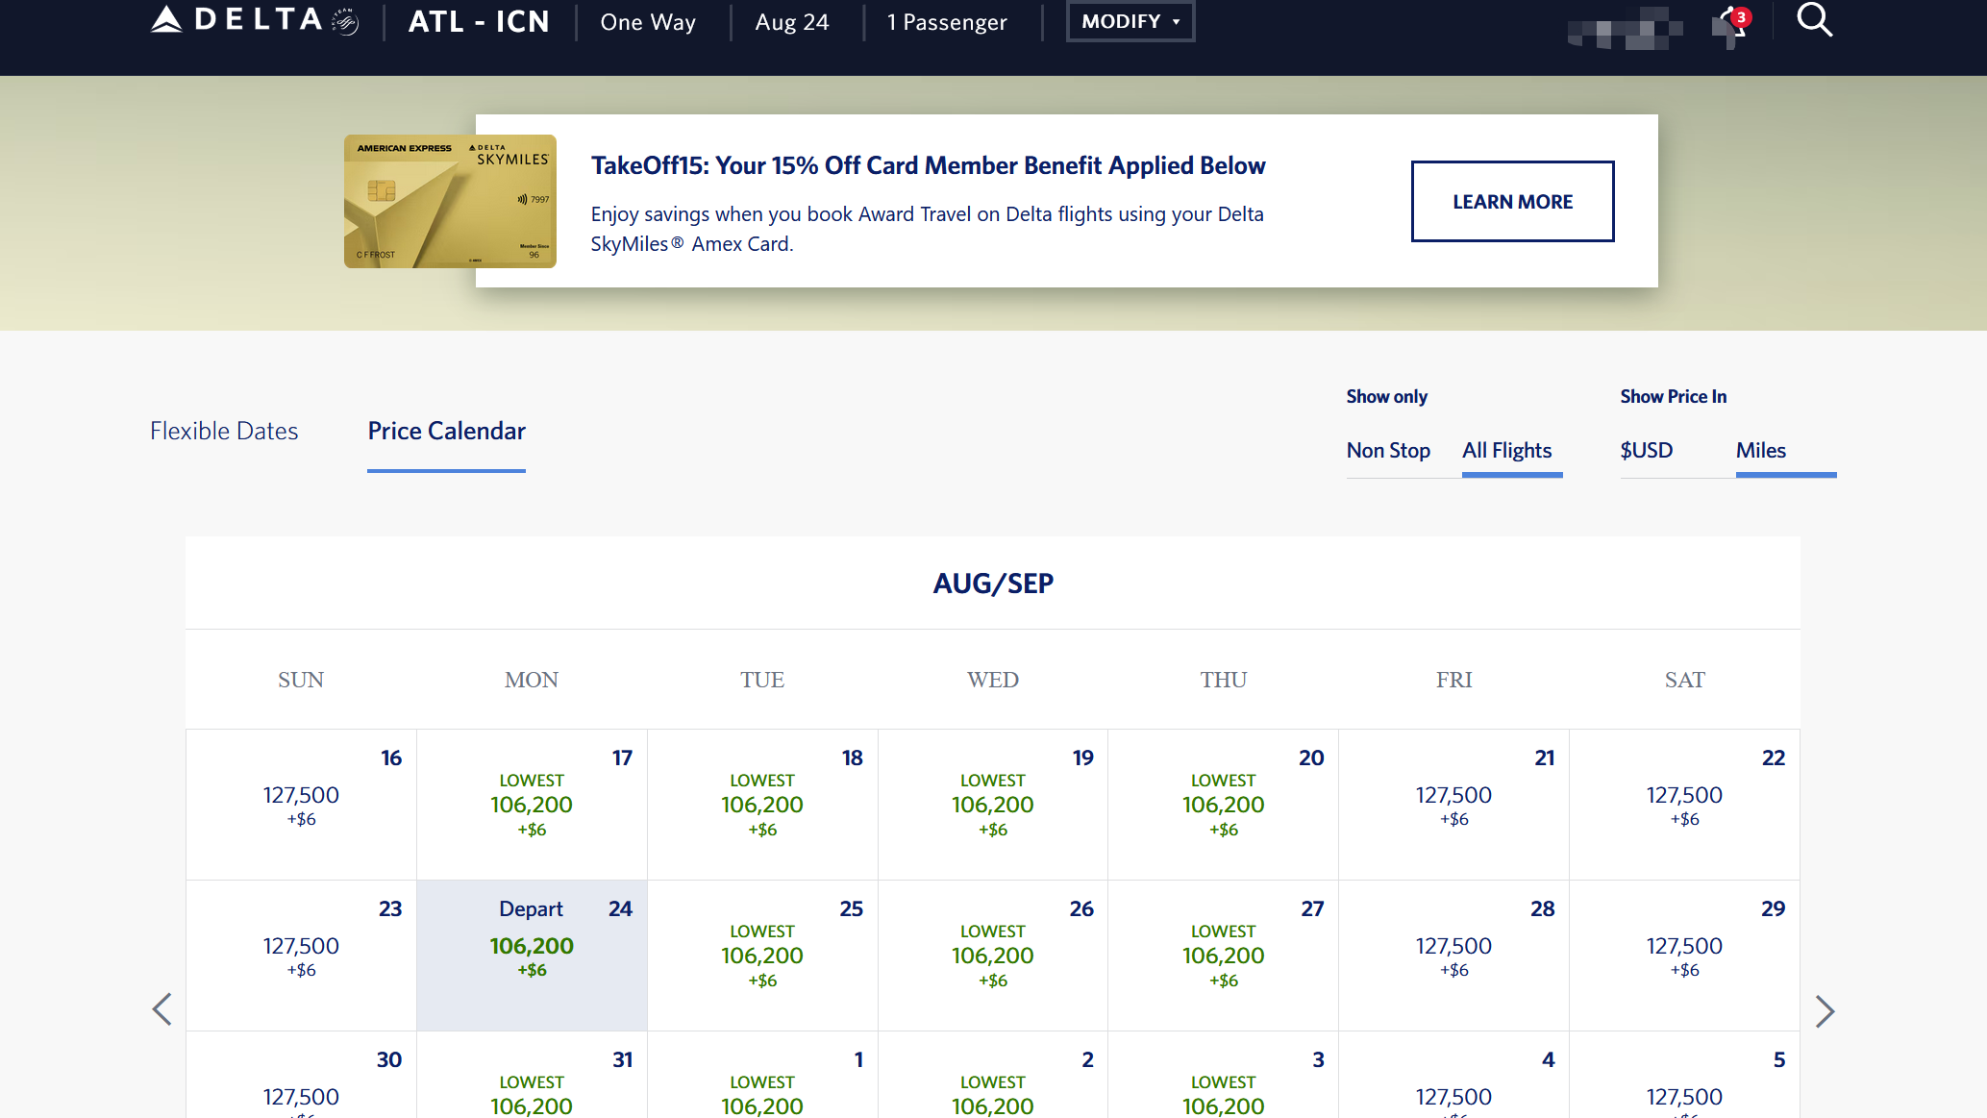Advance the calendar with the right arrow
Screen dimensions: 1987x1118
point(1824,1011)
